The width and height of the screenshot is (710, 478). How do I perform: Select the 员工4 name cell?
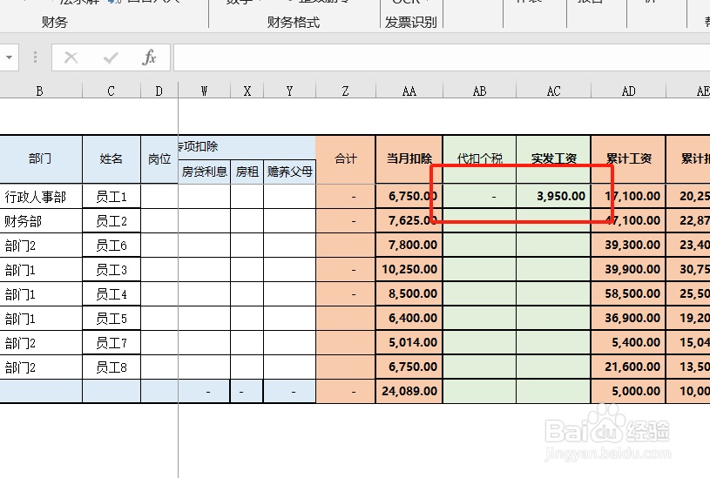[112, 294]
